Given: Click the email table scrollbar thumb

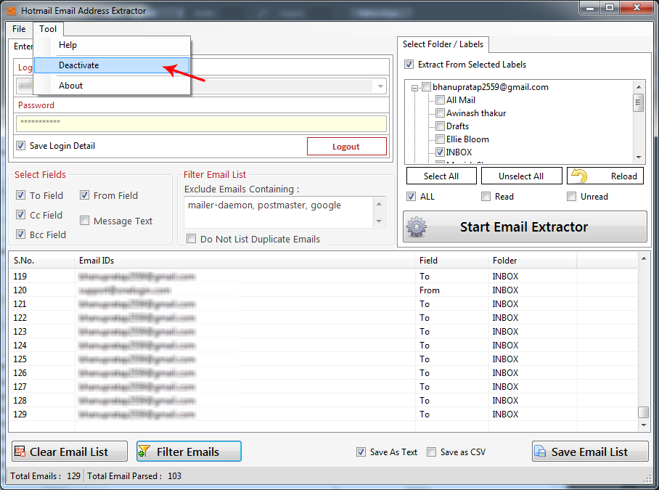Looking at the screenshot, I should tap(644, 412).
